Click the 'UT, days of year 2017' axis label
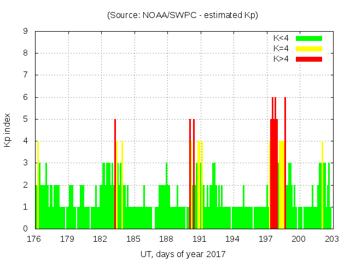This screenshot has height=262, width=350. (x=183, y=254)
